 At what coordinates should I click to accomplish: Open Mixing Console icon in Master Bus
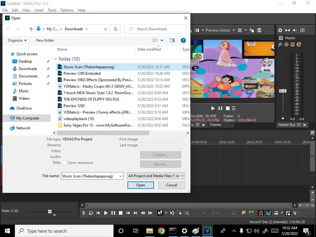click(302, 30)
